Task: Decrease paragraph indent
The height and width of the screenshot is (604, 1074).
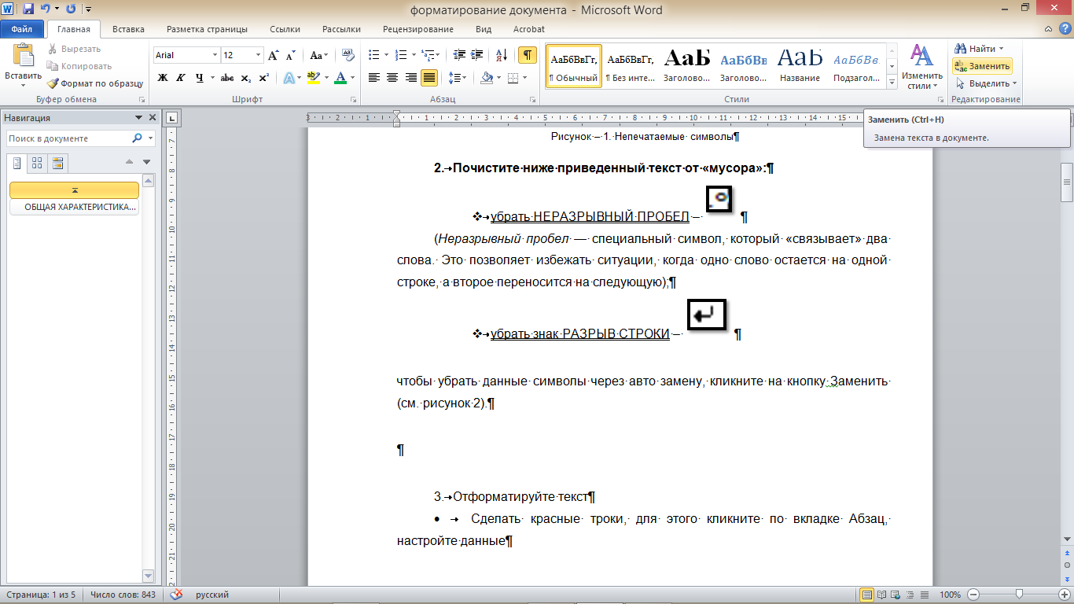Action: pyautogui.click(x=459, y=55)
